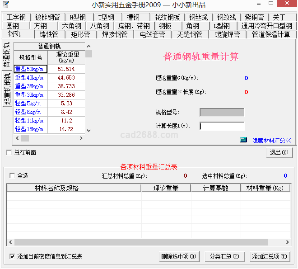Image resolution: width=298 pixels, height=269 pixels.
Task: Toggle the 总在前面 always-on-top checkbox
Action: pos(9,153)
